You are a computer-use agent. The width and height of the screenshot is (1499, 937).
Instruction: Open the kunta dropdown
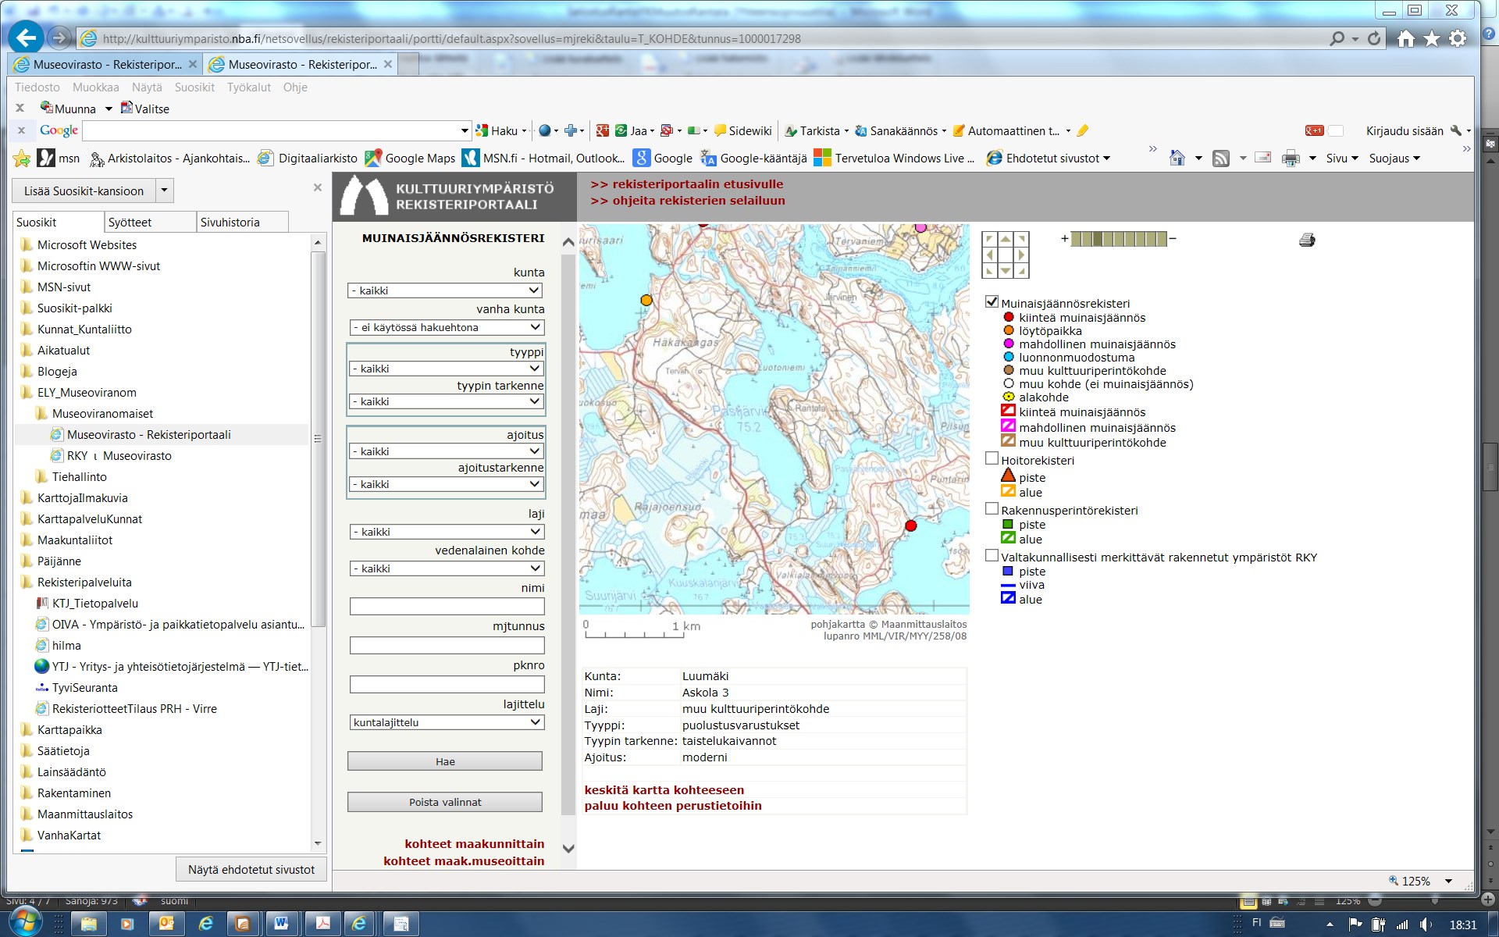pyautogui.click(x=445, y=290)
